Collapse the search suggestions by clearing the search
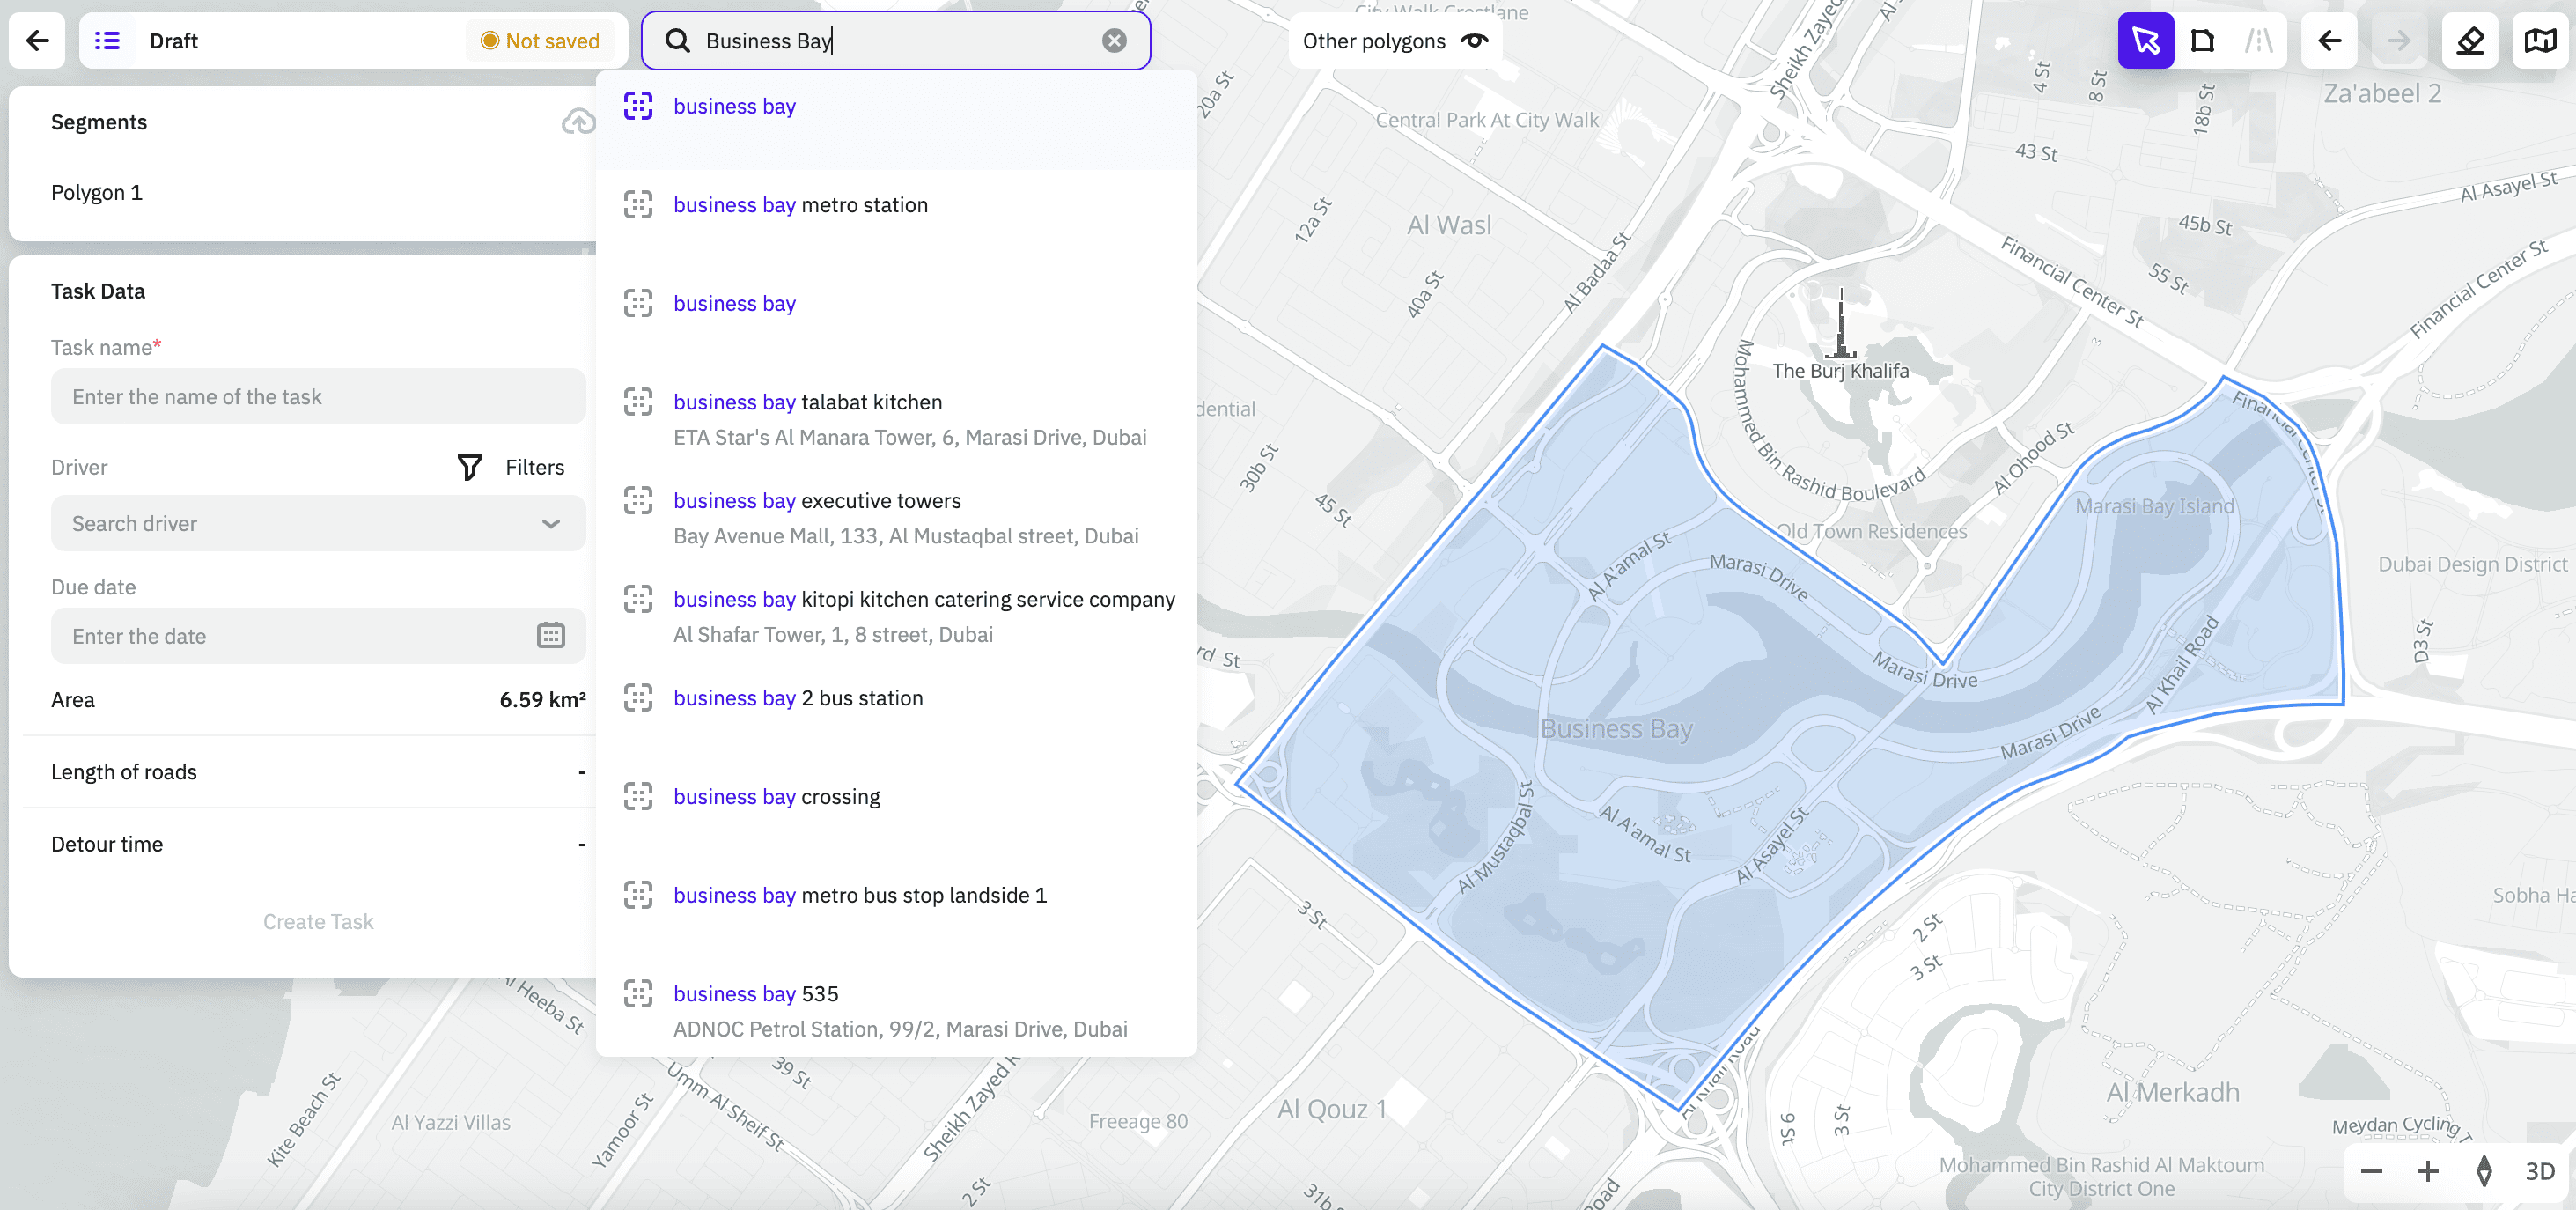 pos(1113,40)
